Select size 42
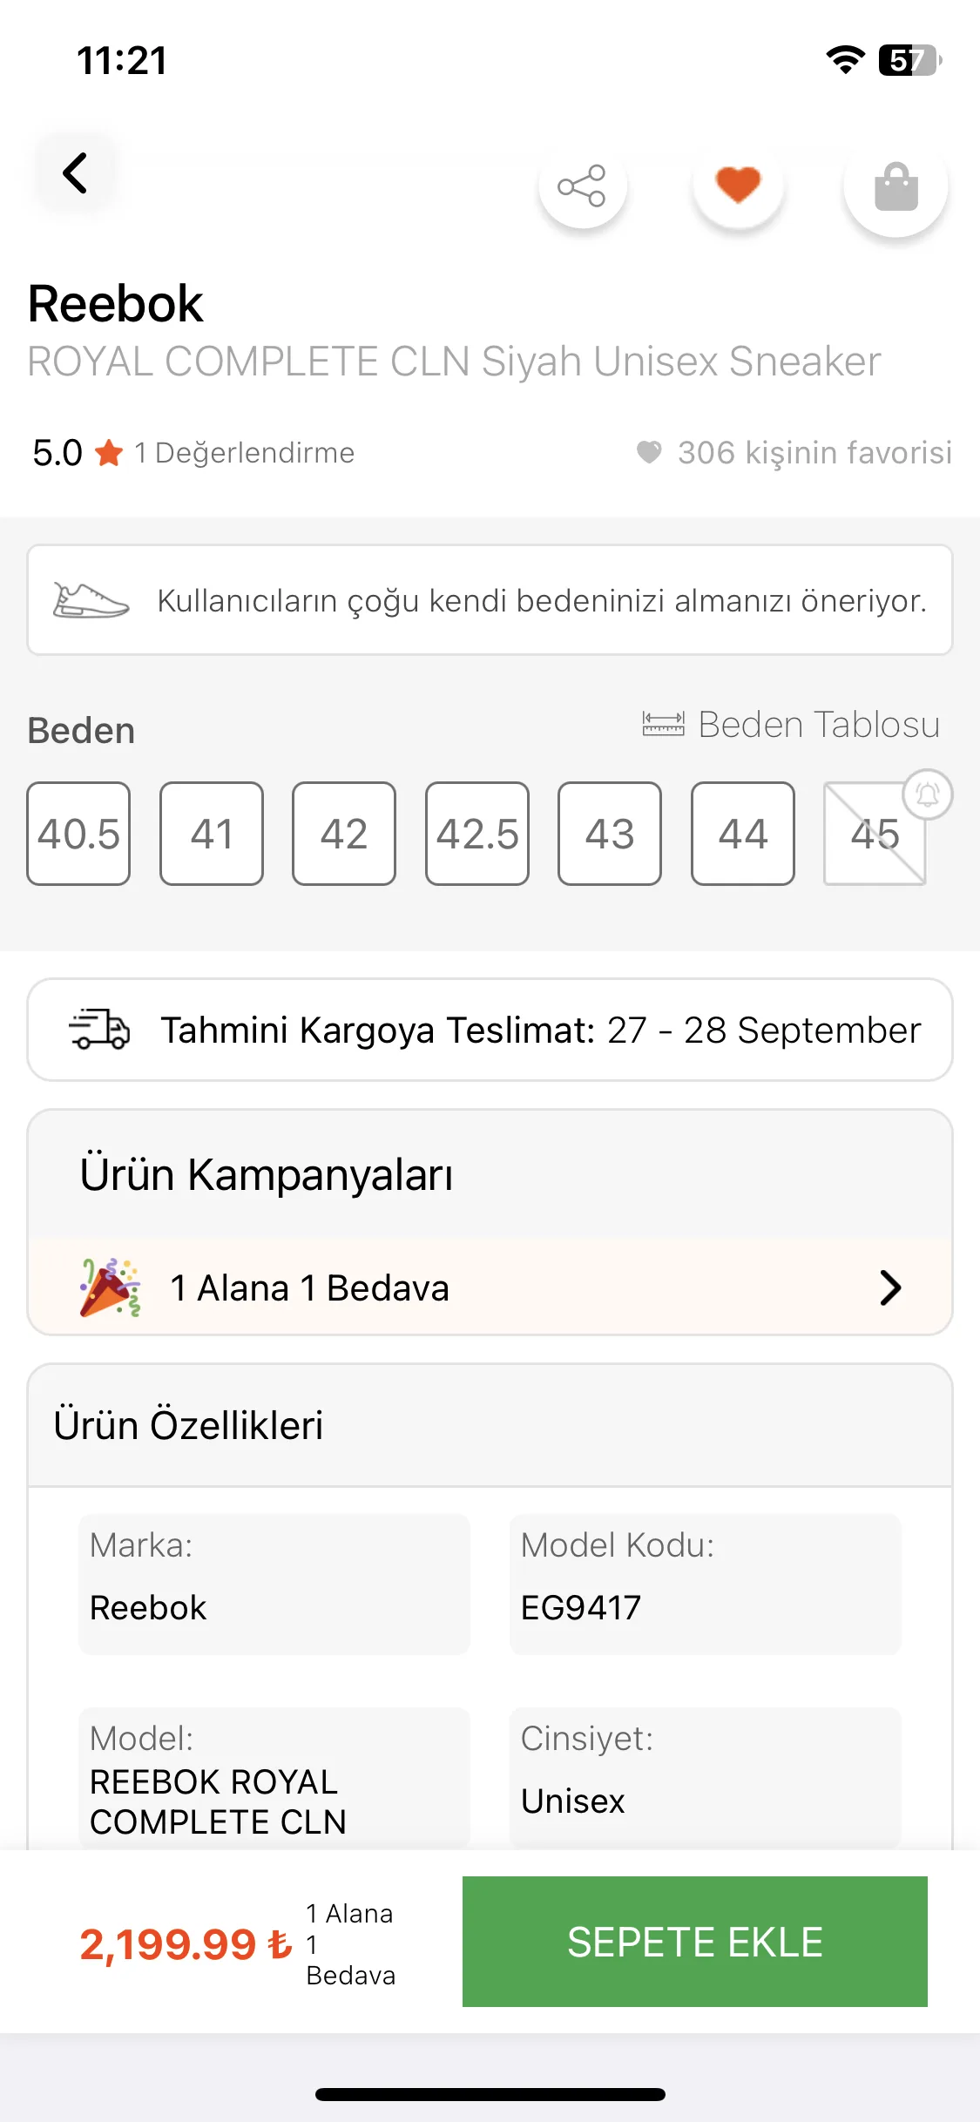 (x=344, y=834)
